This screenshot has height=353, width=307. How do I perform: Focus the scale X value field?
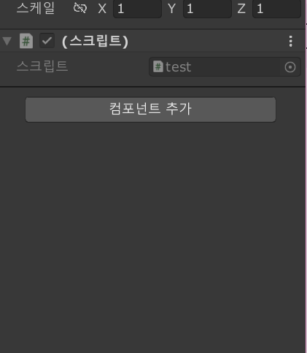point(137,9)
